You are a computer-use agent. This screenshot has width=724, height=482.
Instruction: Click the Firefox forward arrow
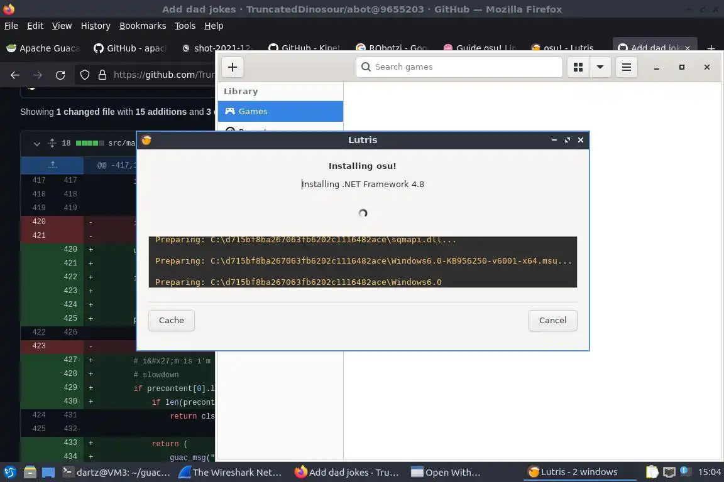[x=38, y=75]
